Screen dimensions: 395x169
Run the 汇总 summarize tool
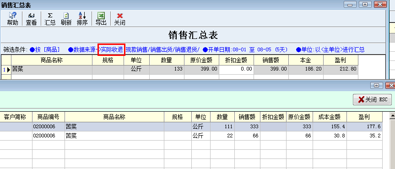click(50, 19)
